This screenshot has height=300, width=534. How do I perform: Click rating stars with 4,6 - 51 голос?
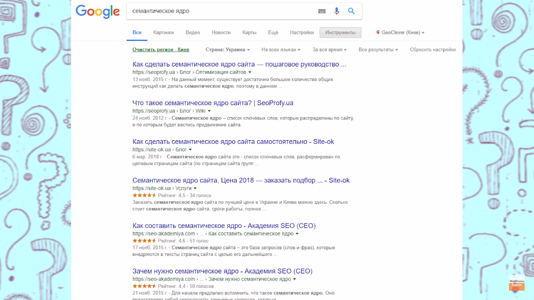(144, 241)
